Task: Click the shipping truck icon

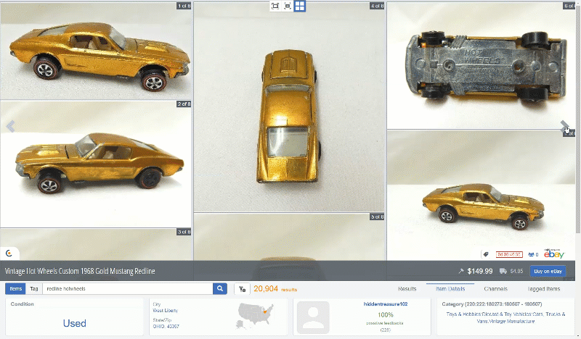Action: 503,271
